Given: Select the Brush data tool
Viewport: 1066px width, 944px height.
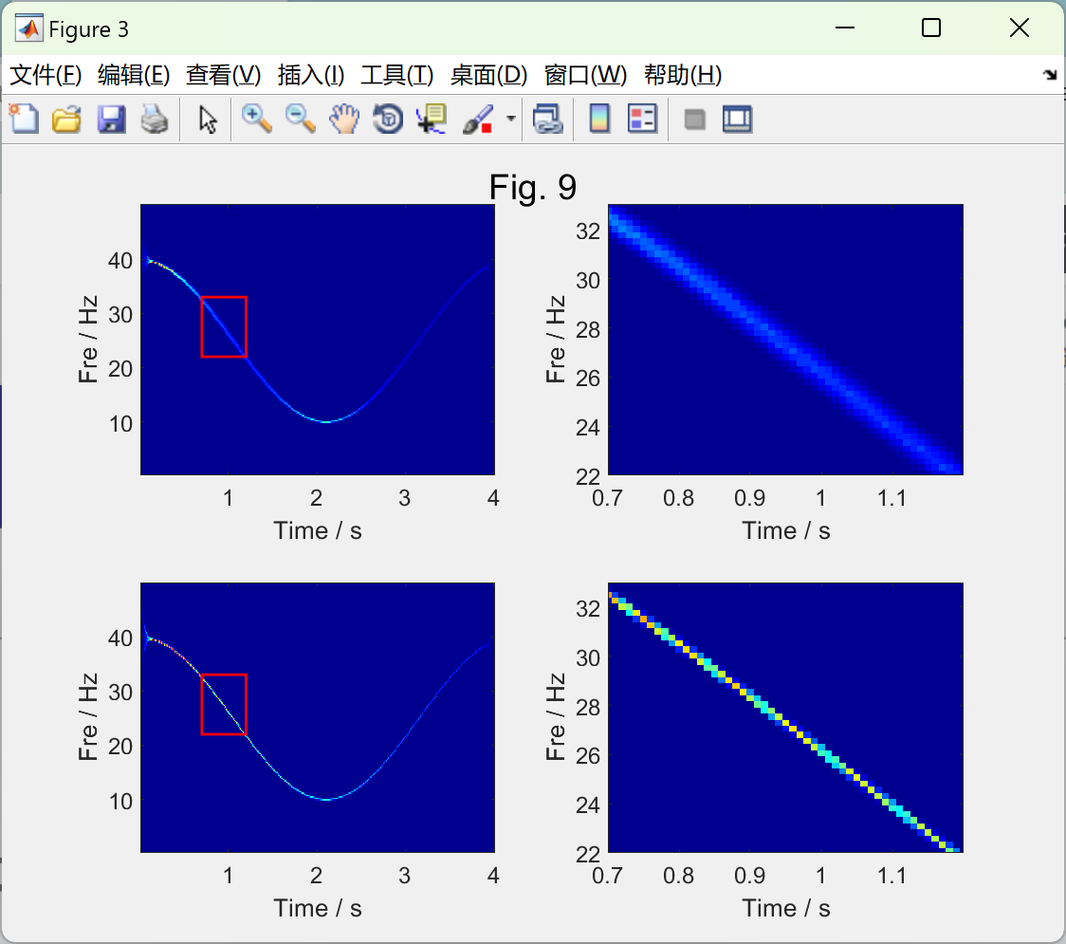Looking at the screenshot, I should [x=478, y=119].
